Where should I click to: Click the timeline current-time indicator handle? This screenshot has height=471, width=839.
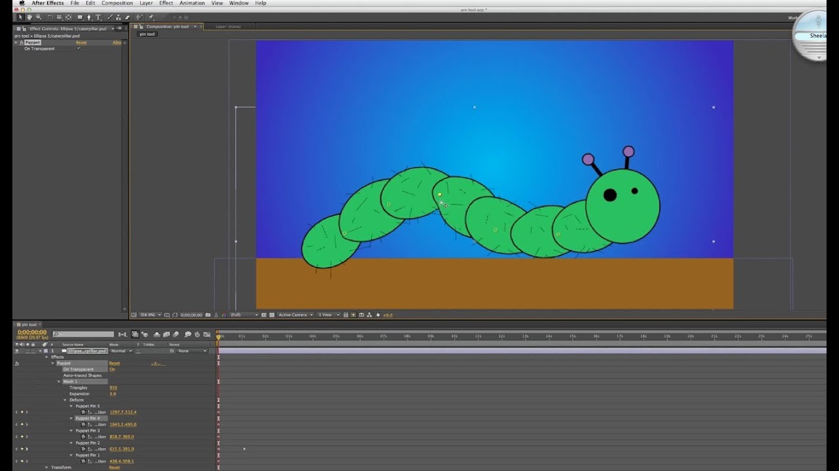[218, 336]
